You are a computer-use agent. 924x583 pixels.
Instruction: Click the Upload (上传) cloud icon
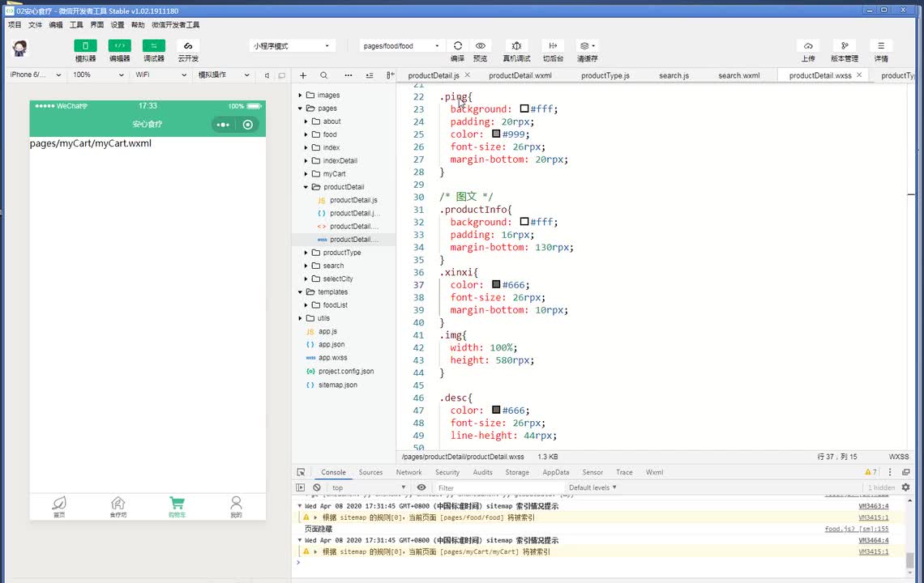(808, 46)
